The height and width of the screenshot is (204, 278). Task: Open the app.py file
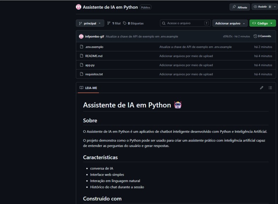pos(90,65)
